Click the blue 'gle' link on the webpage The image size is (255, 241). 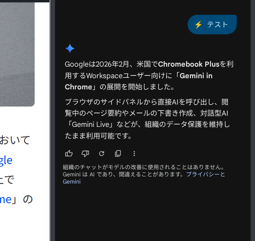[x=6, y=160]
